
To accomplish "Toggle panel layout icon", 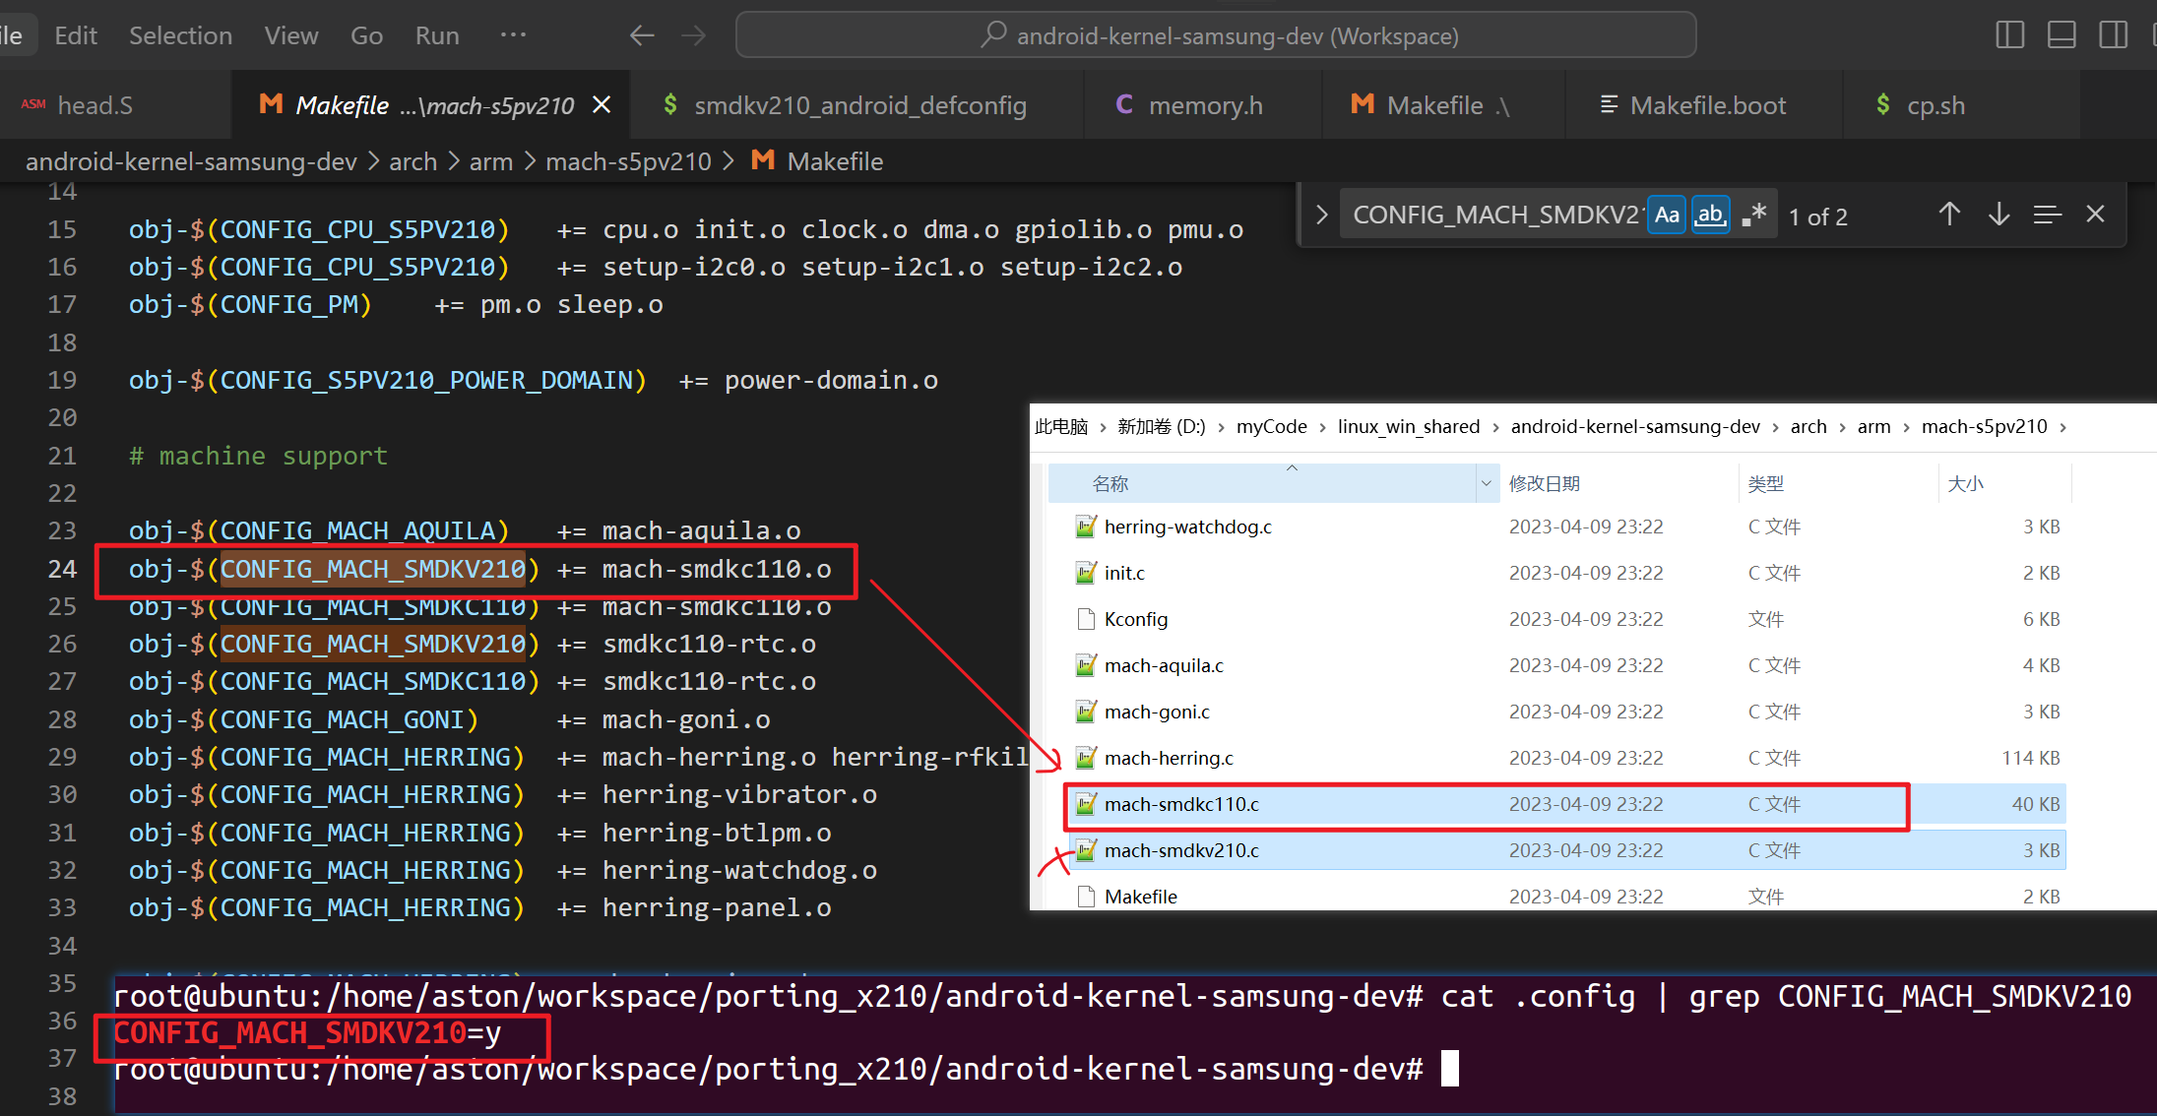I will click(x=2062, y=35).
